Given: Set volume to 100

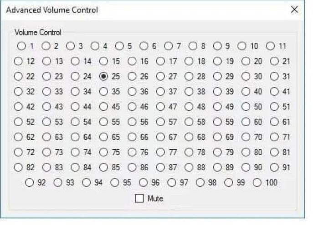Looking at the screenshot, I should pyautogui.click(x=257, y=183).
